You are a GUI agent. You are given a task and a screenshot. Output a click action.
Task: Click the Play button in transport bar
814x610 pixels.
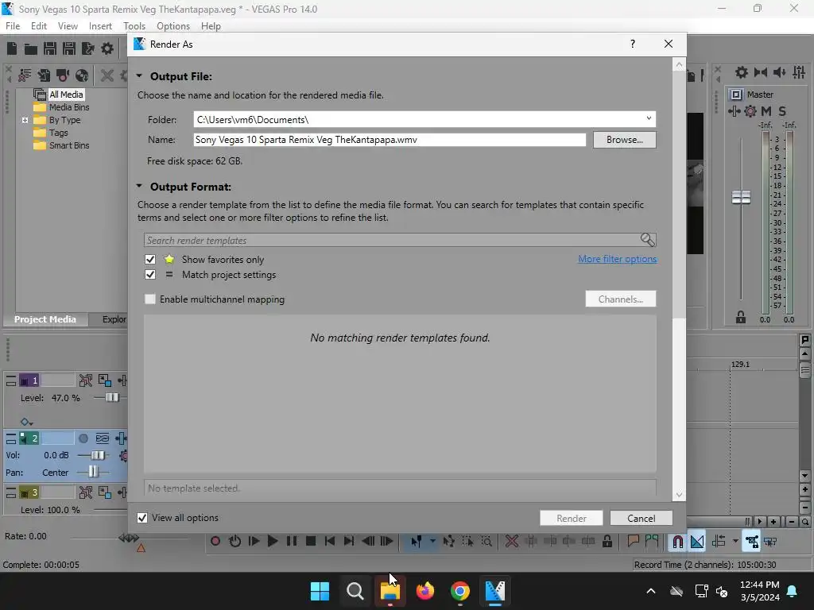pyautogui.click(x=273, y=541)
